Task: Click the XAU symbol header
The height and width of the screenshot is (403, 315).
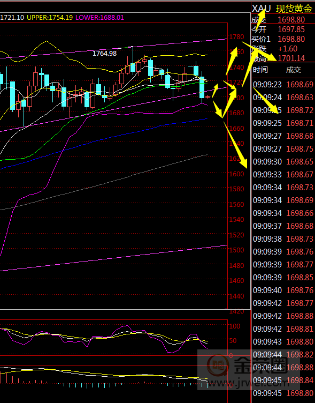Action: coord(261,9)
